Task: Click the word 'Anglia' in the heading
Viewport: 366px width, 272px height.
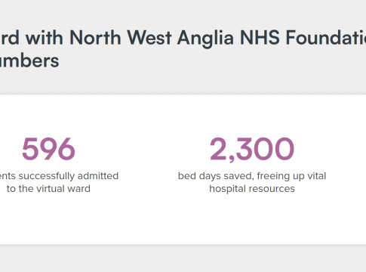Action: pyautogui.click(x=205, y=39)
